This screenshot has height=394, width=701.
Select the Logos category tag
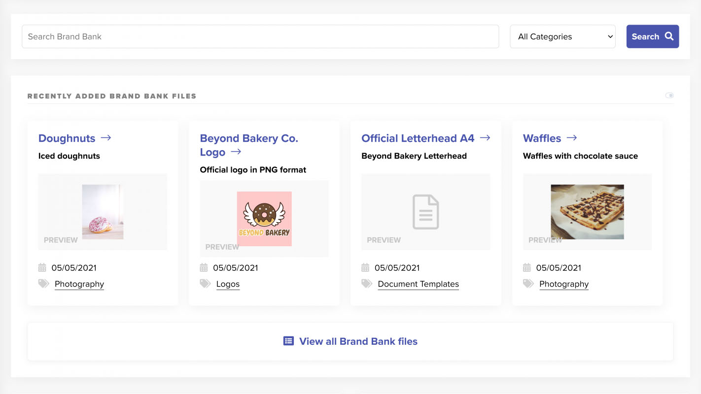pyautogui.click(x=228, y=284)
